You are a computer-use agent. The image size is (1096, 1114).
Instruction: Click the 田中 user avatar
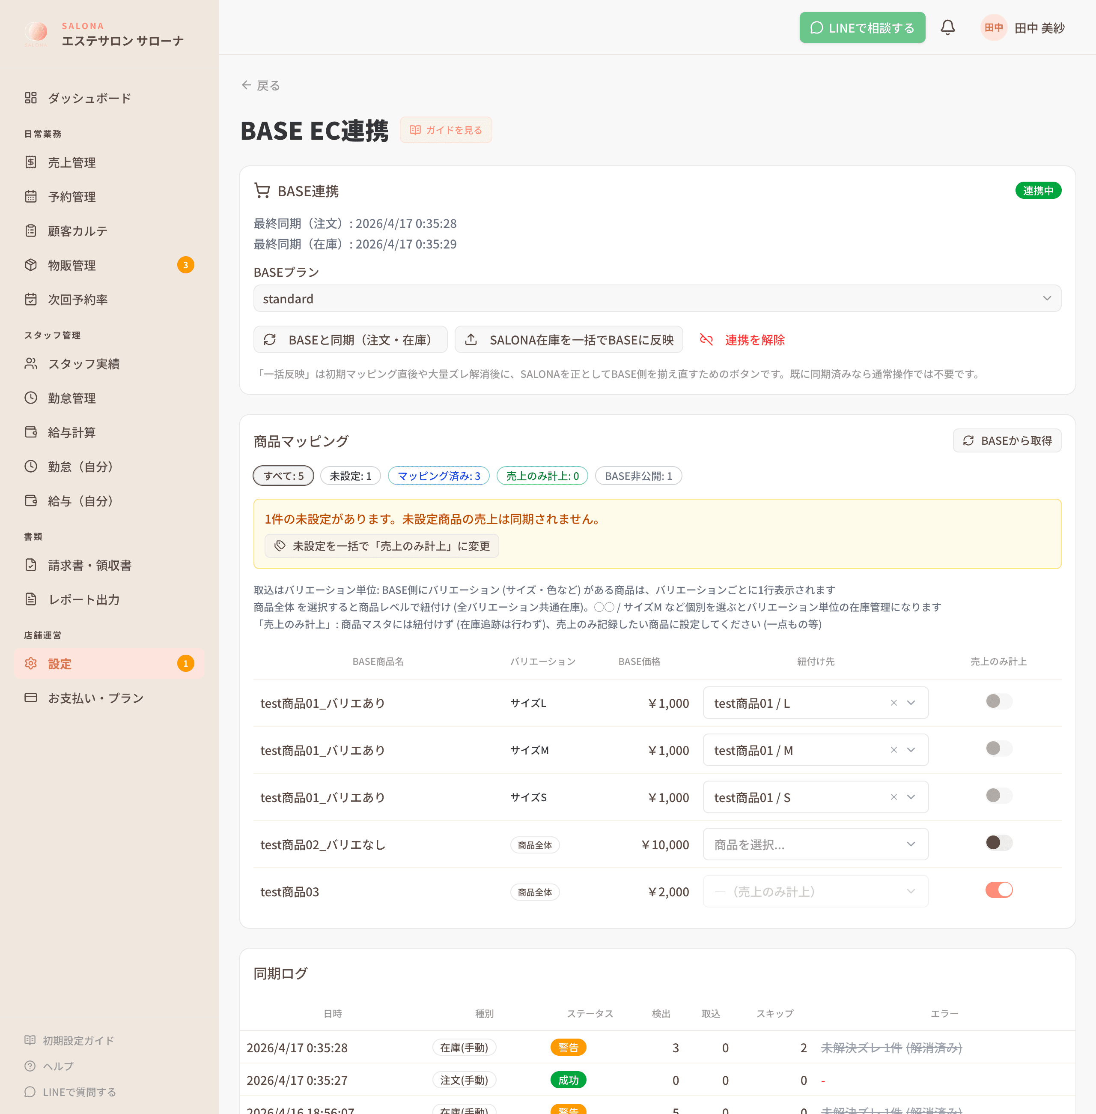point(994,28)
